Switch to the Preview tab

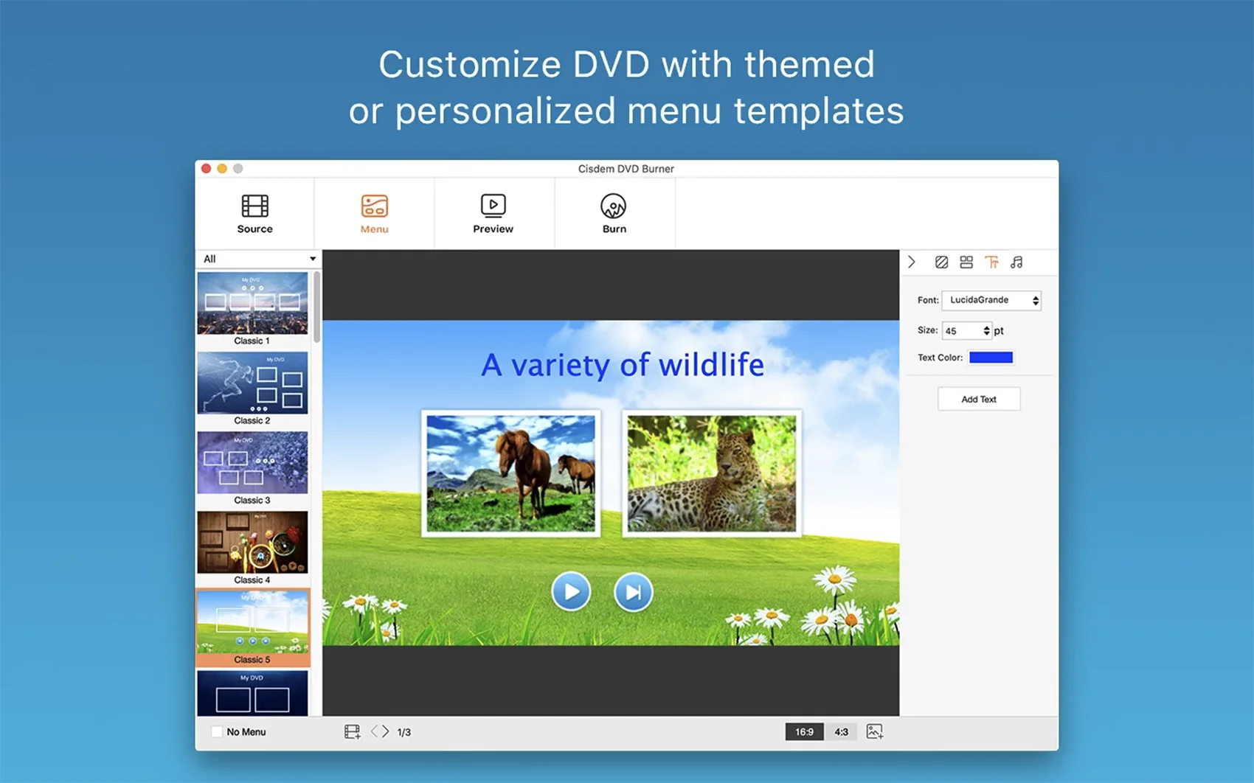(493, 213)
